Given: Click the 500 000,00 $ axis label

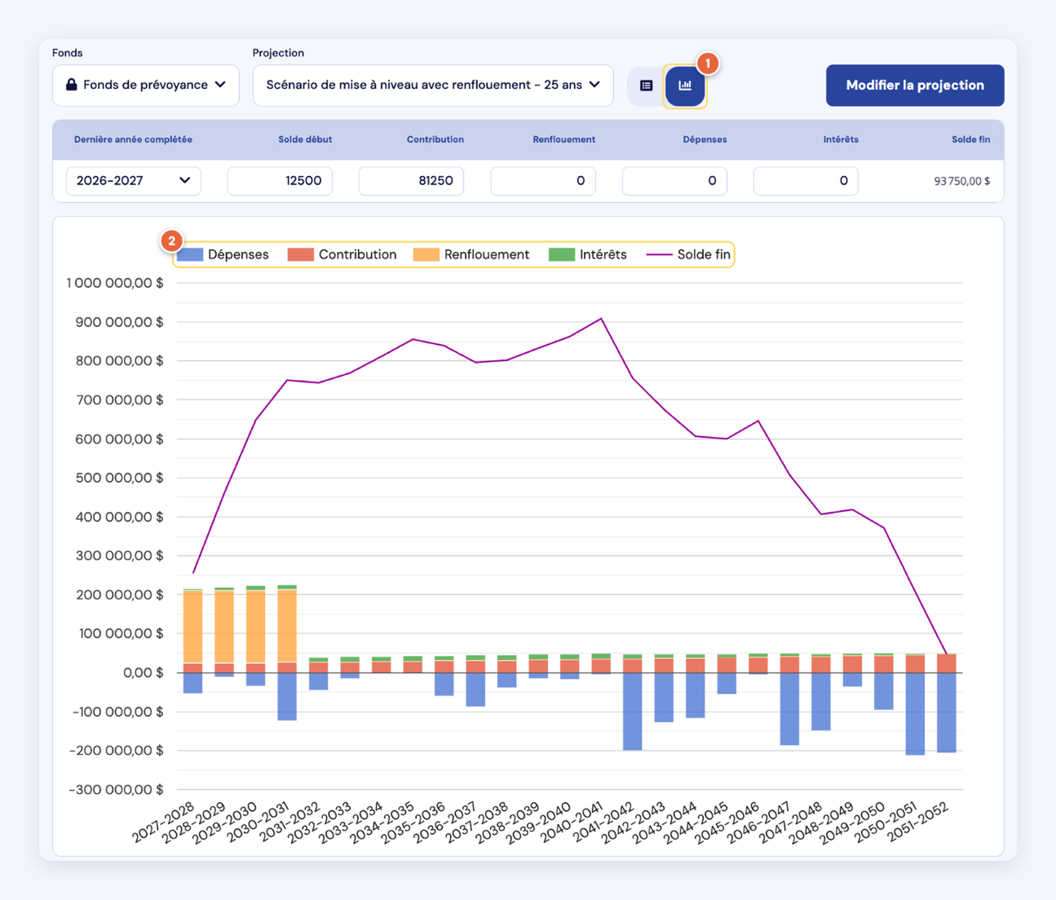Looking at the screenshot, I should click(119, 478).
